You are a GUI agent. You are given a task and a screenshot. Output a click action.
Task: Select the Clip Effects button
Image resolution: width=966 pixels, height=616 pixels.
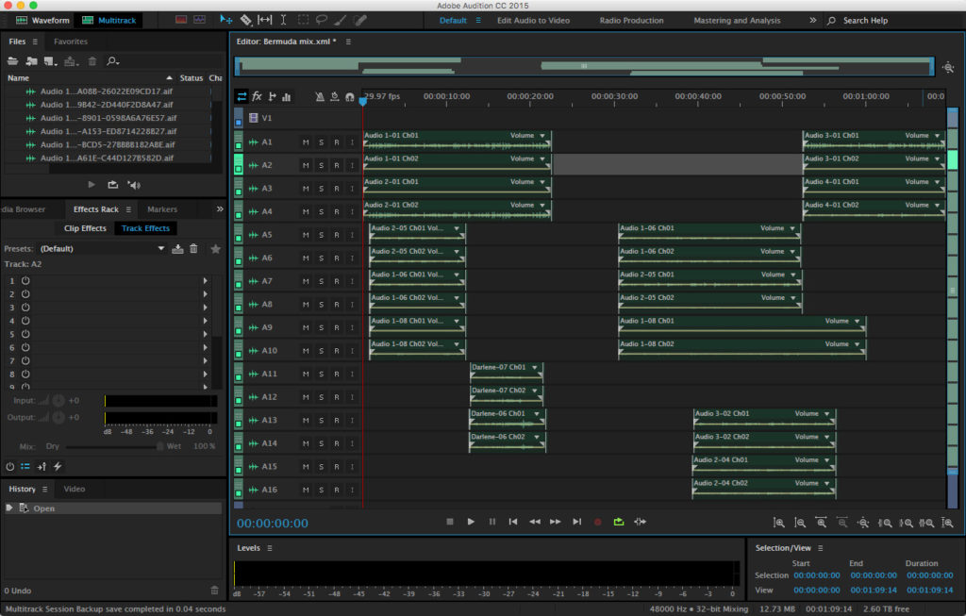point(85,228)
